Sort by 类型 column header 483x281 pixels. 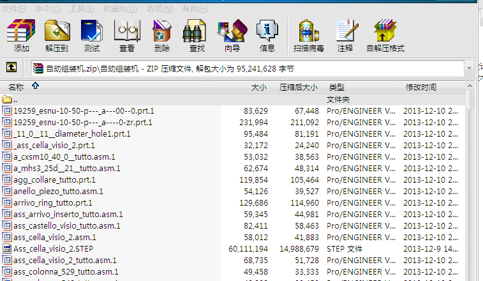[x=336, y=87]
